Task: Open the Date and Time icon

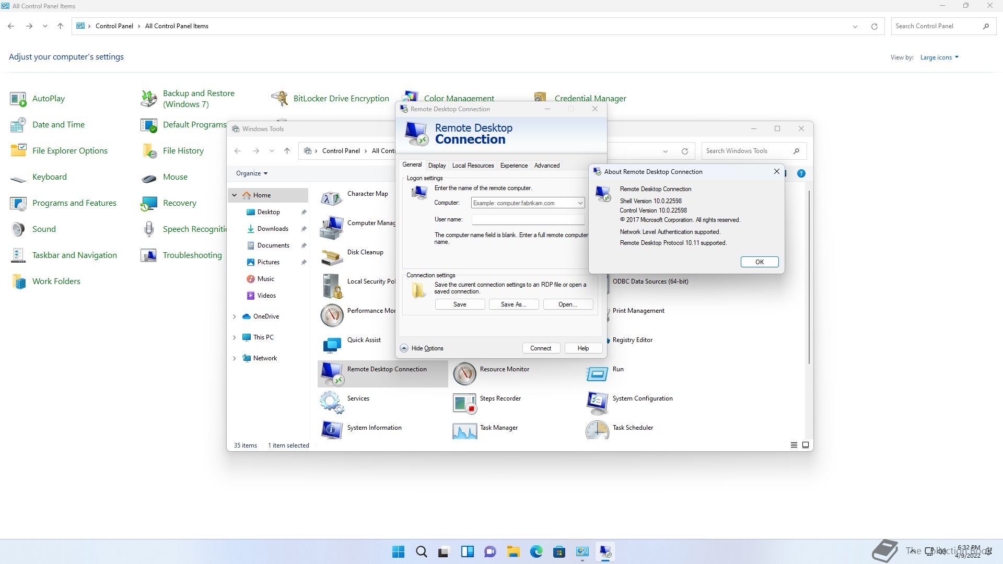Action: (18, 125)
